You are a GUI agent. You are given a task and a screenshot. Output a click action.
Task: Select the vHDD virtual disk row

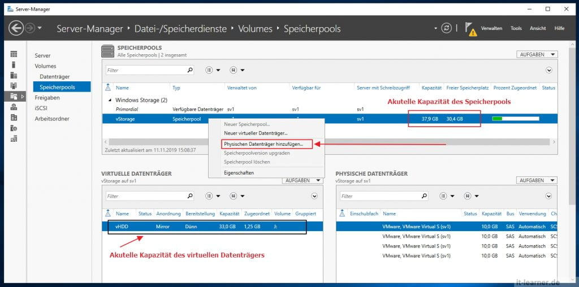213,227
